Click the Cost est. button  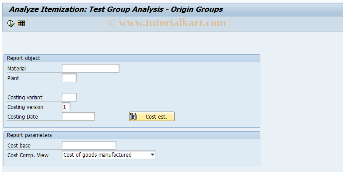[152, 116]
